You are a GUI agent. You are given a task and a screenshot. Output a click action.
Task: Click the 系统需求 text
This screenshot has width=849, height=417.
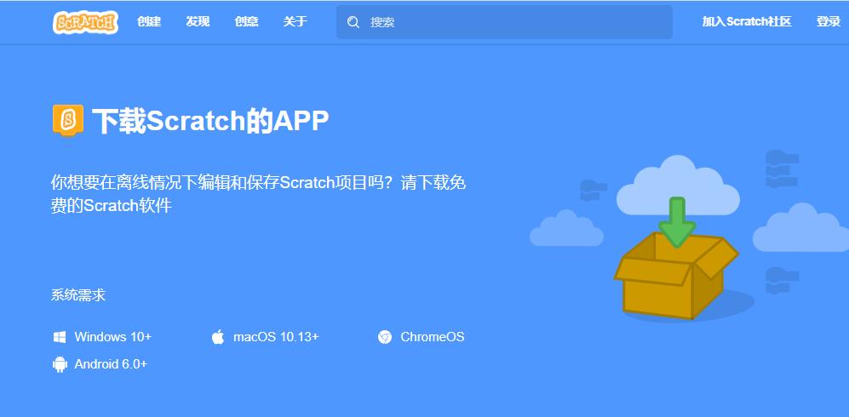(x=78, y=295)
